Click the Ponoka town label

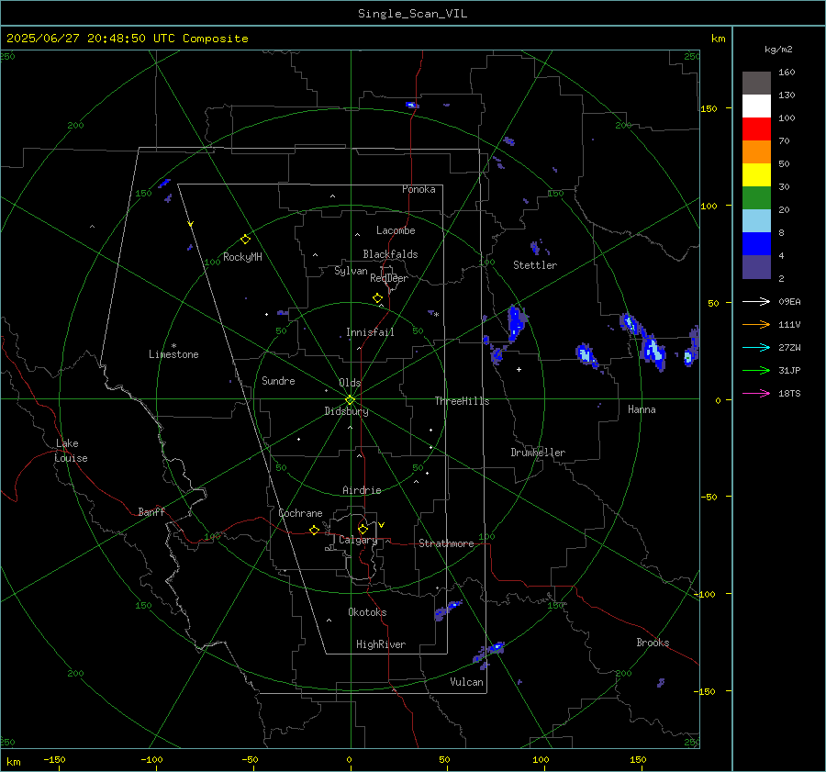point(419,189)
